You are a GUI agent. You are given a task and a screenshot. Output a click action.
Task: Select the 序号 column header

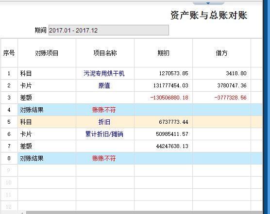tap(9, 53)
